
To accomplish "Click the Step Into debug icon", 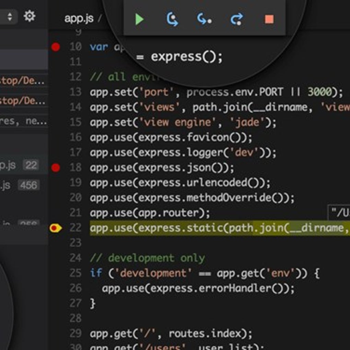I will [x=204, y=19].
